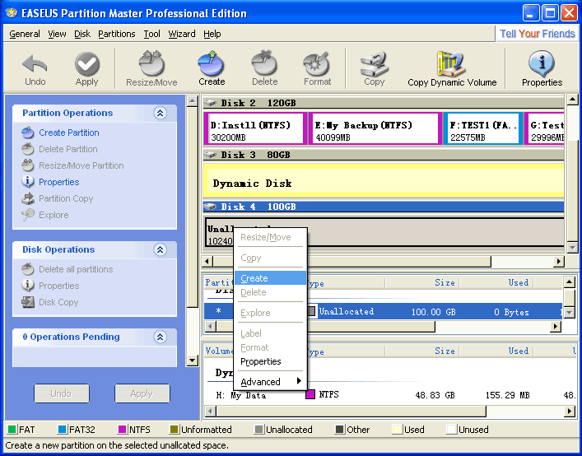Expand the Advanced submenu arrow
Viewport: 582px width, 456px height.
point(299,381)
